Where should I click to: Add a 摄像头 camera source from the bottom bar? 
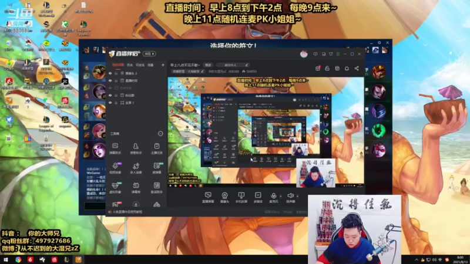(224, 198)
